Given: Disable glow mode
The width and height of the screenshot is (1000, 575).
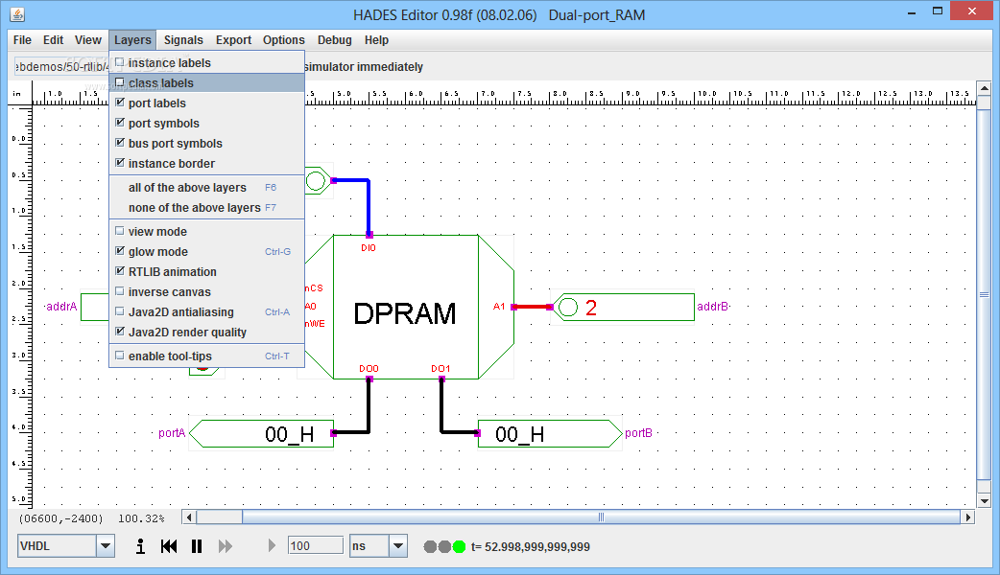Looking at the screenshot, I should coord(206,251).
